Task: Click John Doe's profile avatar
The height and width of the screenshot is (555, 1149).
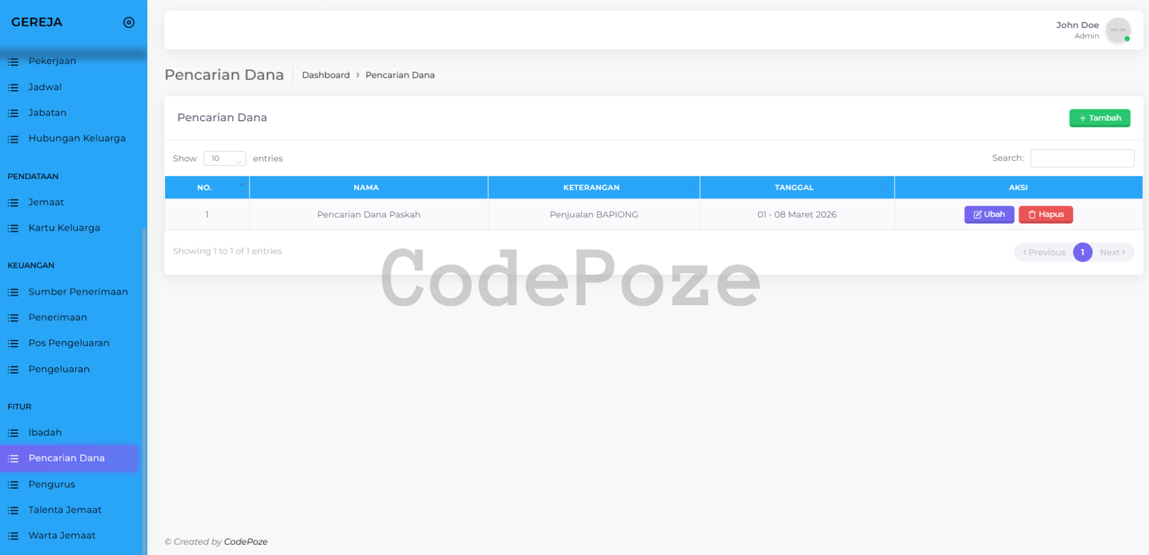Action: point(1117,30)
